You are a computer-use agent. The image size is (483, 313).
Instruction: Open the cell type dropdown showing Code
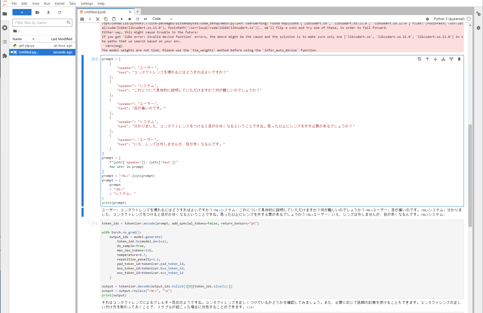click(162, 19)
